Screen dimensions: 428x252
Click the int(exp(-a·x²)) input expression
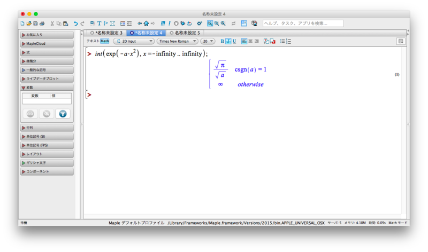point(151,54)
